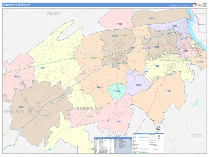
Task: Select ZIP code label 17241
Action: (42, 68)
